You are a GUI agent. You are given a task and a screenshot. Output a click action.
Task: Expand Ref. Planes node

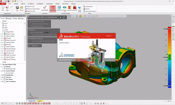click(1, 79)
